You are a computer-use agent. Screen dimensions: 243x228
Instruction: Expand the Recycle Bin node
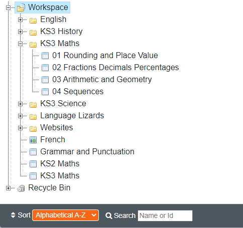(8, 188)
